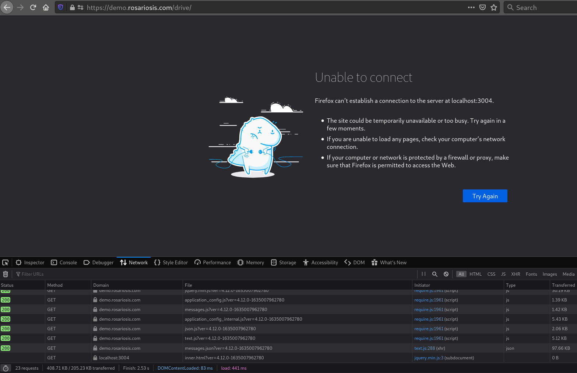This screenshot has width=577, height=373.
Task: Open the text.js:288 initiator link
Action: pos(425,348)
